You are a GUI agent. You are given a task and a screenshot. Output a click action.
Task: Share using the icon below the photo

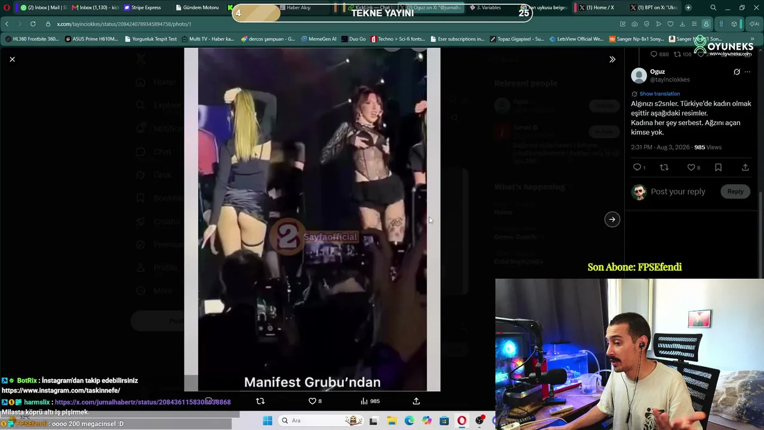(416, 401)
